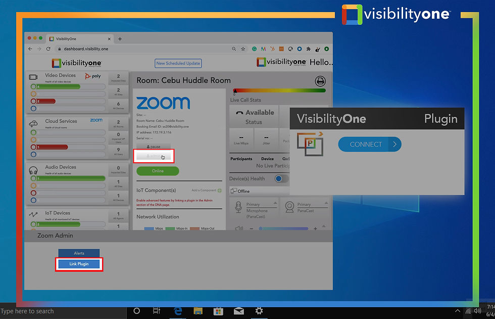This screenshot has height=319, width=495.
Task: Select red status circle in Video Devices
Action: [x=33, y=102]
